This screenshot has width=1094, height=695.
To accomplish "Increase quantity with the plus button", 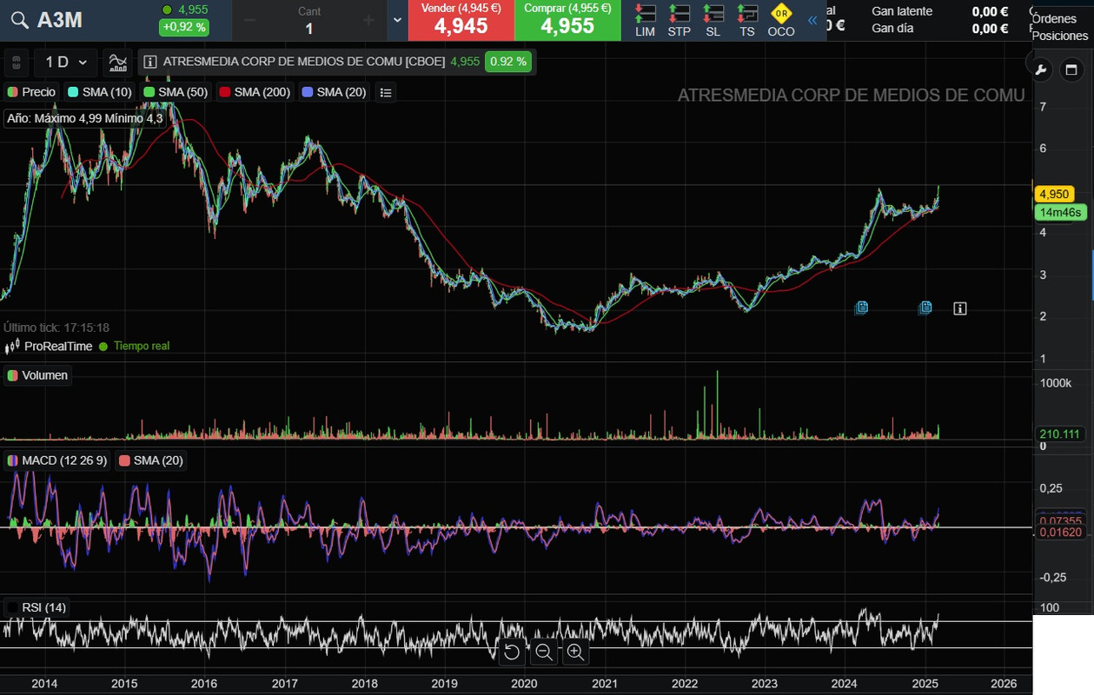I will (368, 20).
